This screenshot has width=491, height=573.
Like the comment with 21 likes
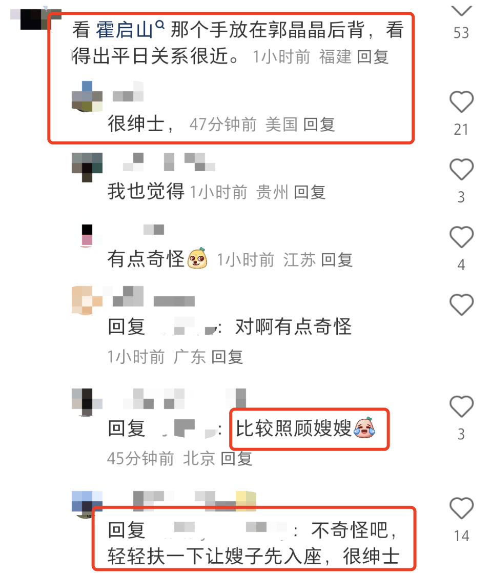pos(461,101)
